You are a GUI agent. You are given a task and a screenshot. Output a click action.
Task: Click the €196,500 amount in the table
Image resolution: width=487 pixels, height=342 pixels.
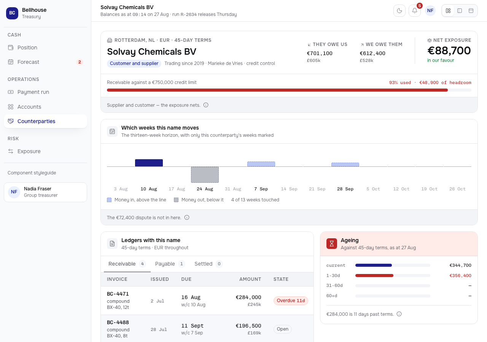(248, 326)
